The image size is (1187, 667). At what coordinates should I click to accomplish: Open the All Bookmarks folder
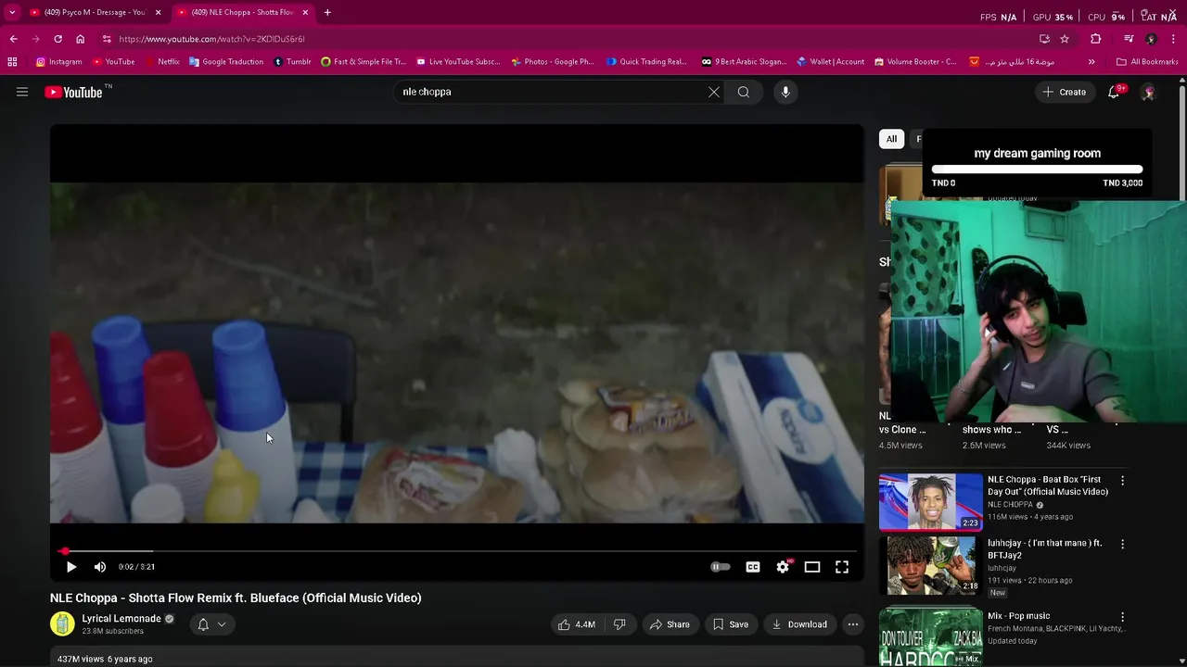[1147, 62]
